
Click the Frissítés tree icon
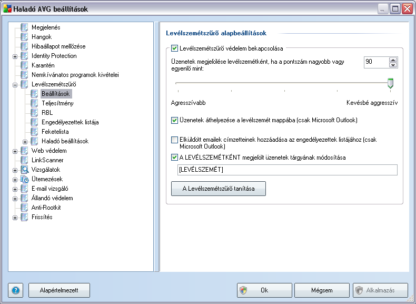(24, 217)
